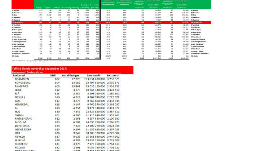Click the KNR column header
Viewport: 269px width, 151px height.
pyautogui.click(x=53, y=75)
